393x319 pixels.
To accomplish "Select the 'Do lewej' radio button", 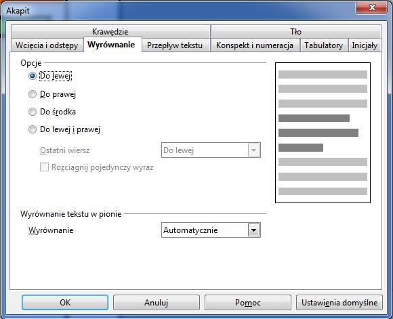I will 33,76.
